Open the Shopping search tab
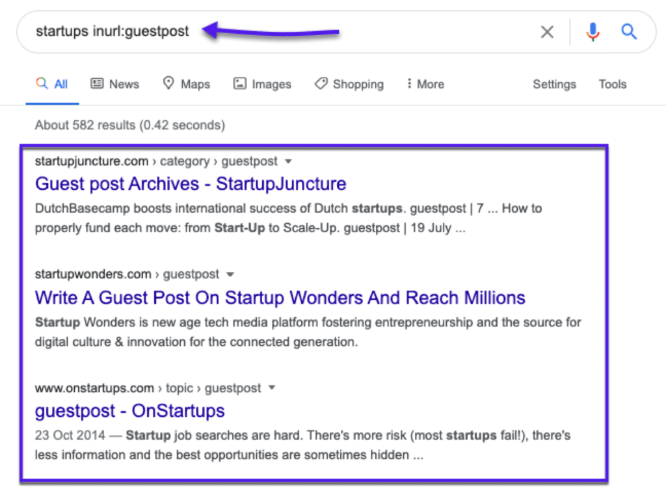This screenshot has height=489, width=666. click(349, 84)
